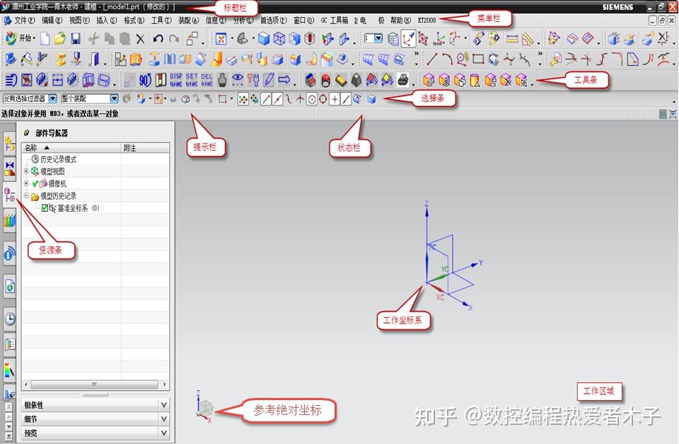Click the Siemens NX title bar logo

click(x=6, y=6)
